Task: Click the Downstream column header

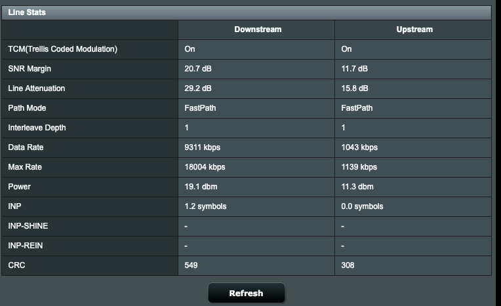Action: tap(258, 29)
